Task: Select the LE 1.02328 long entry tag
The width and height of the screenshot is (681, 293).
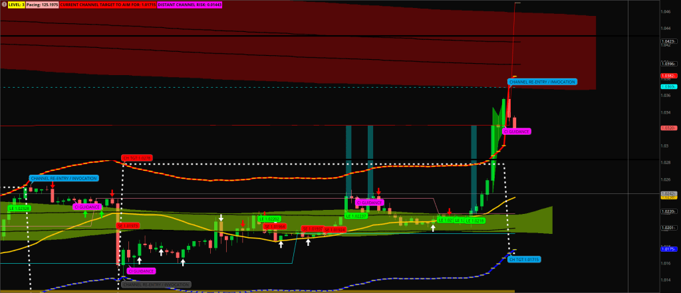Action: 19,208
